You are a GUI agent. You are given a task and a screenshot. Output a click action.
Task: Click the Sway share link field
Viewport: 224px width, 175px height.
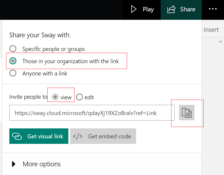pos(92,113)
